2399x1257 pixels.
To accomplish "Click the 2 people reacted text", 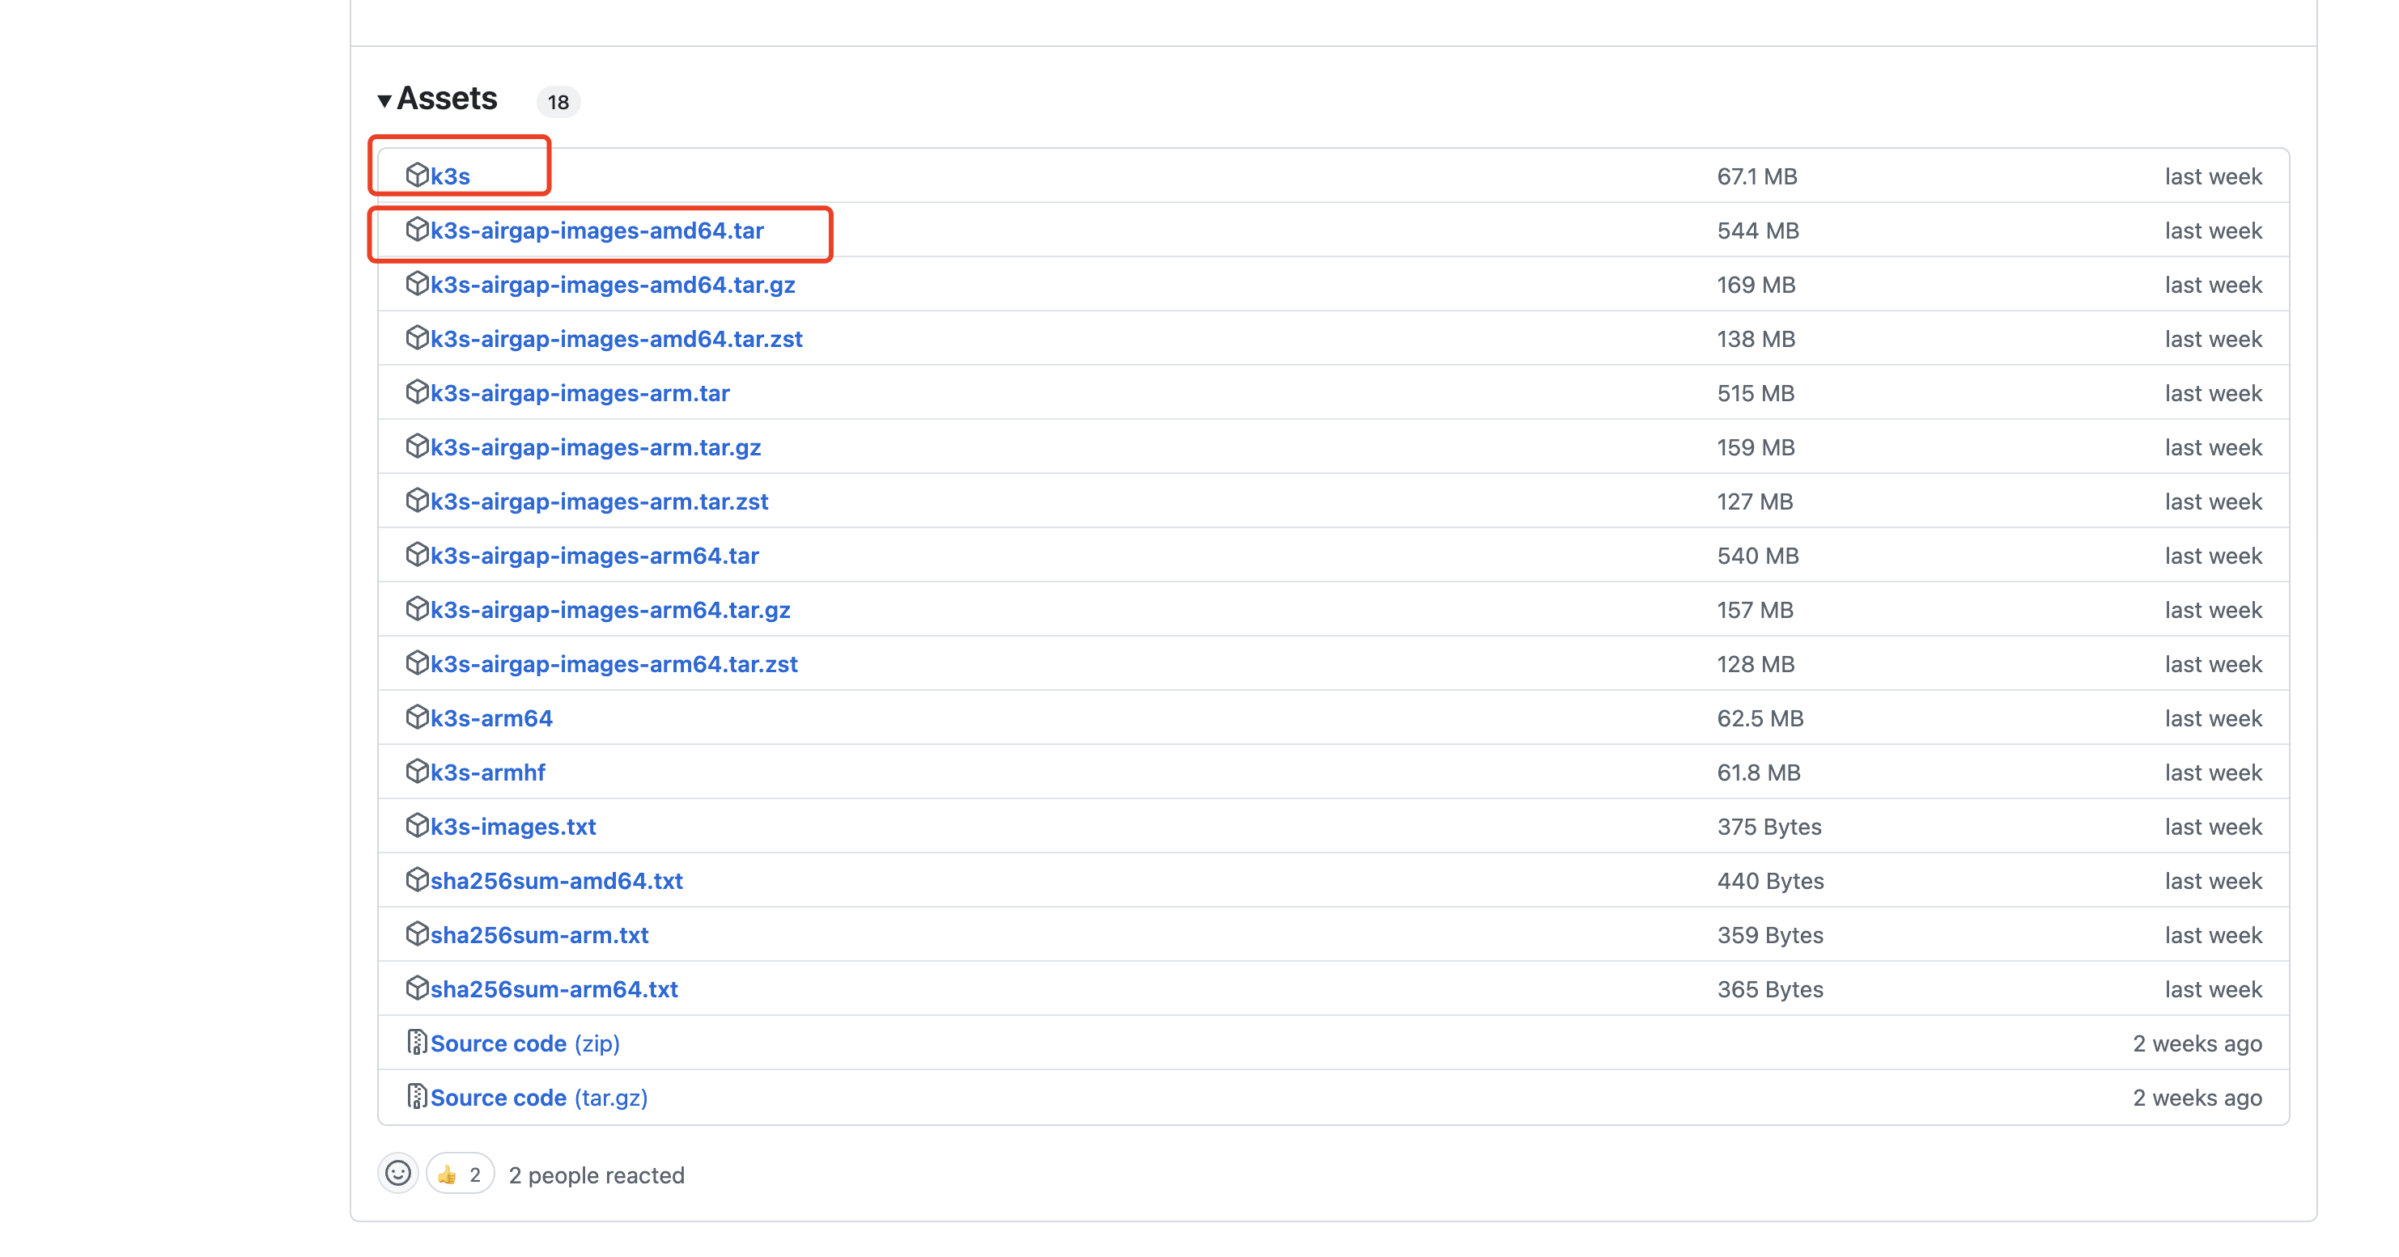I will point(597,1175).
